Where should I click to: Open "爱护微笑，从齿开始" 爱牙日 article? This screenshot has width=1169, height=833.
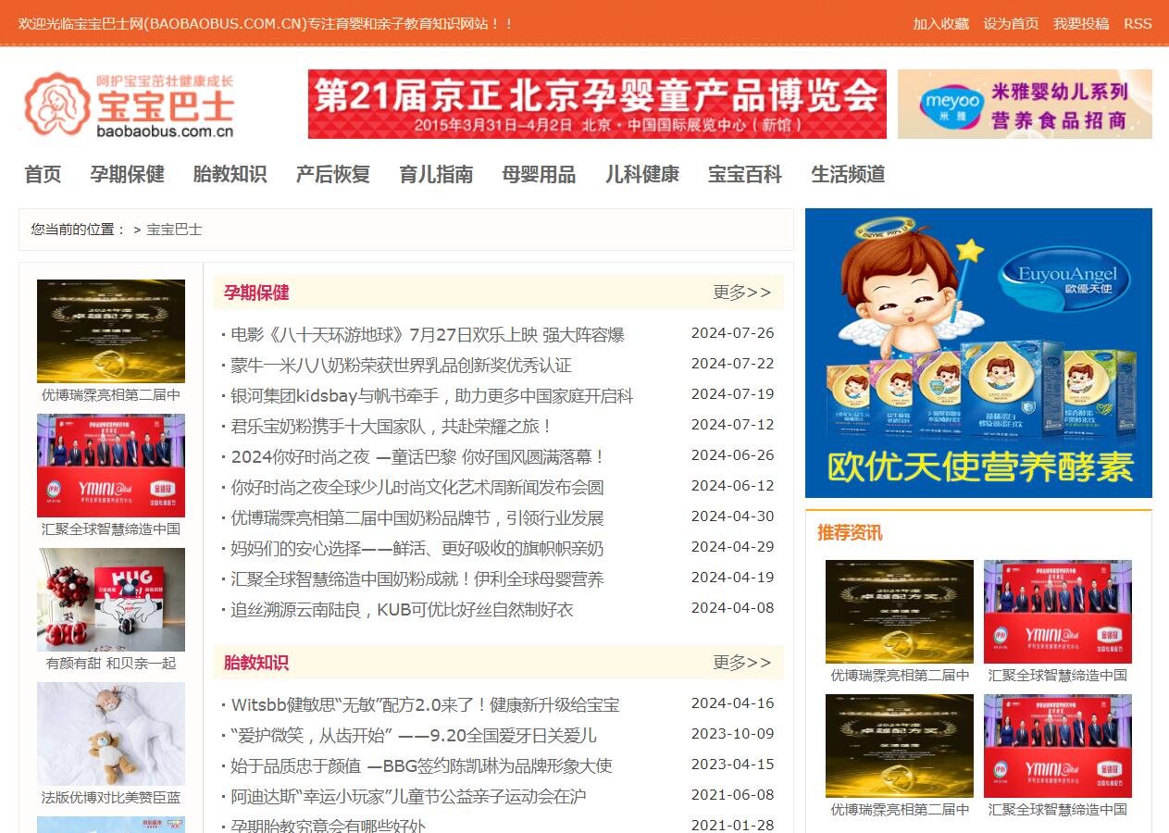point(414,735)
